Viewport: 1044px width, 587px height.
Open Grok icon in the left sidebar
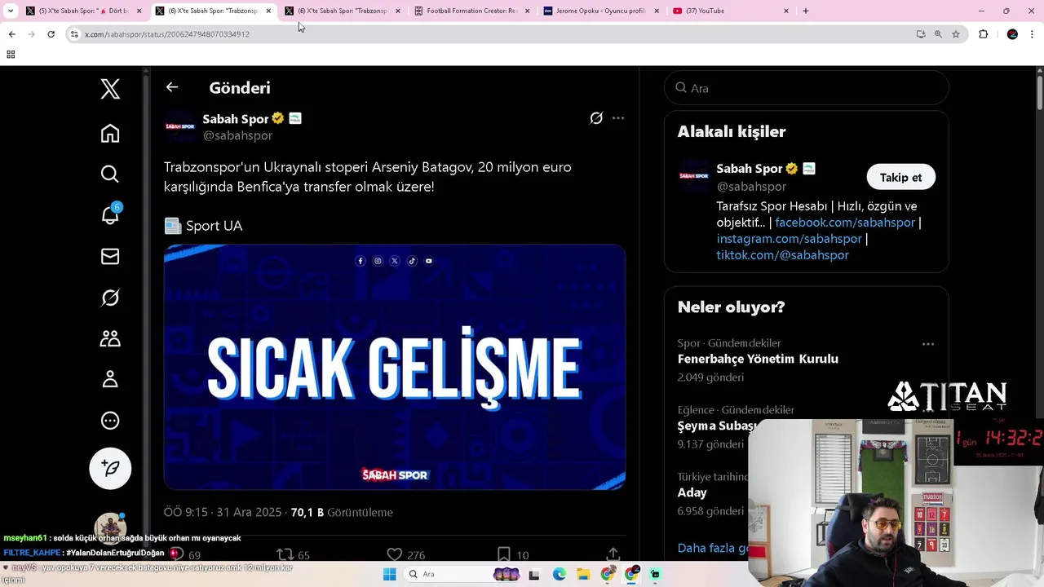(110, 298)
